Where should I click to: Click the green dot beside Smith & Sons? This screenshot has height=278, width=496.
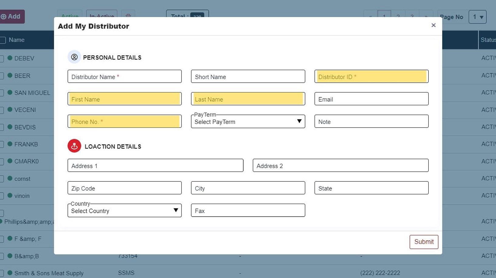click(x=10, y=273)
